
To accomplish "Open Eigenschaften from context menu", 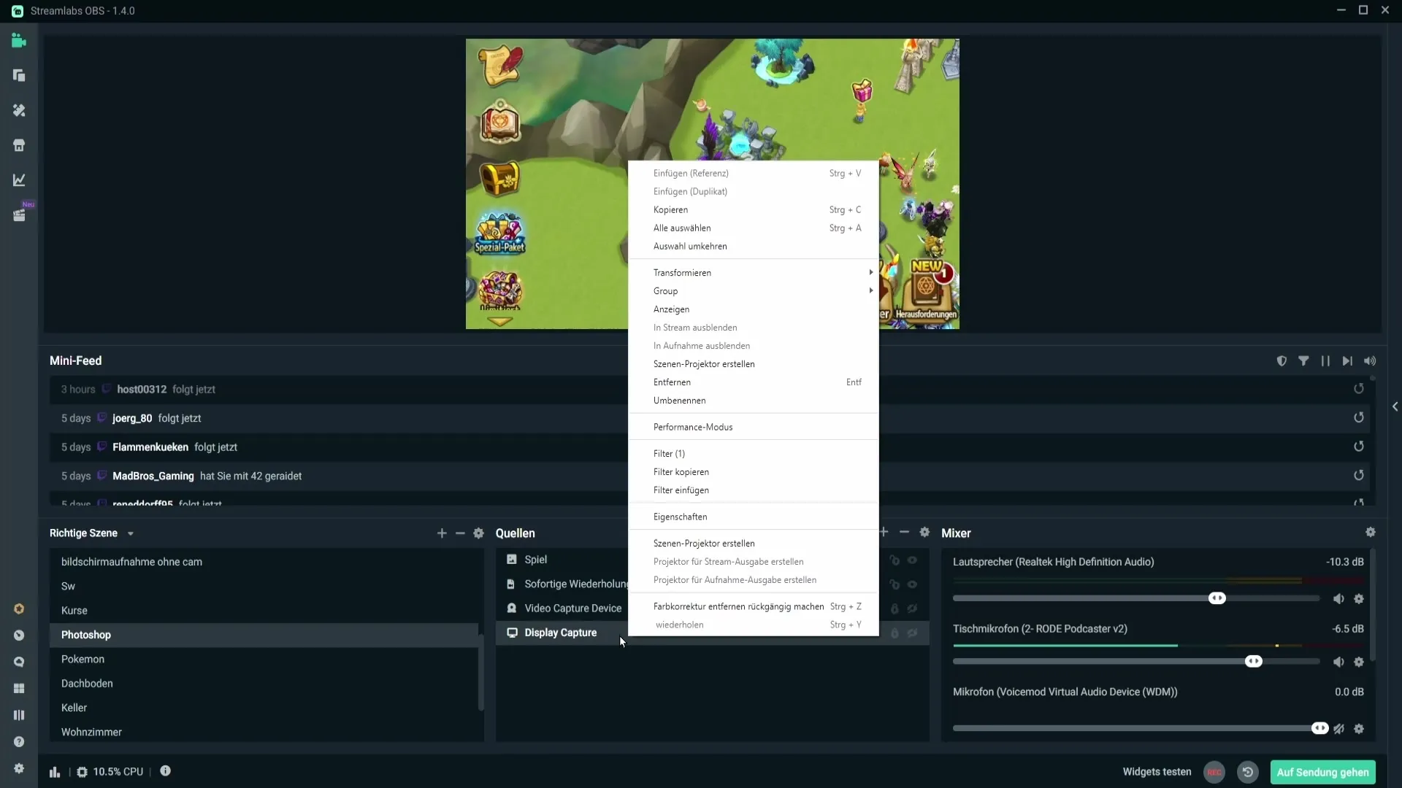I will coord(754,517).
